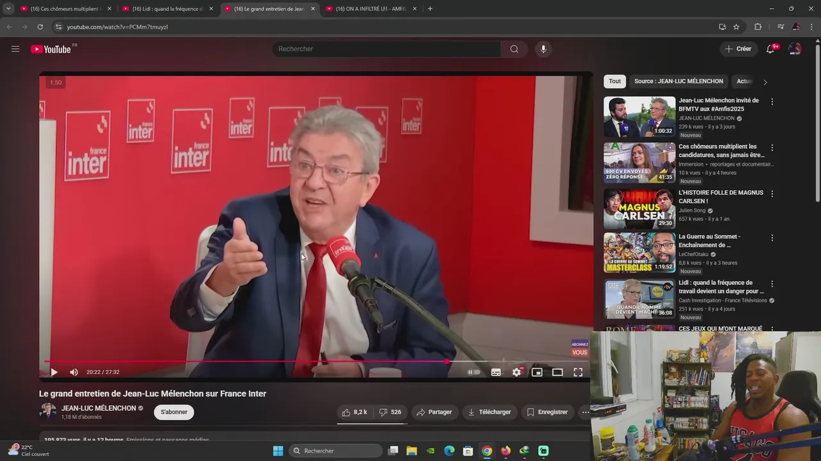
Task: Open Task View from taskbar
Action: [x=393, y=451]
